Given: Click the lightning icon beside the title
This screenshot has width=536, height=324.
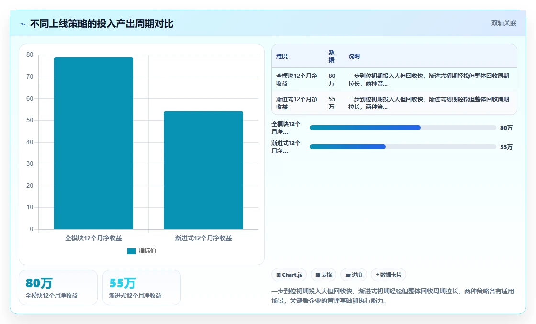Looking at the screenshot, I should click(23, 24).
